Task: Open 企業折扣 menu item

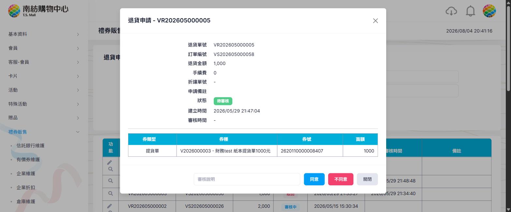Action: point(26,188)
